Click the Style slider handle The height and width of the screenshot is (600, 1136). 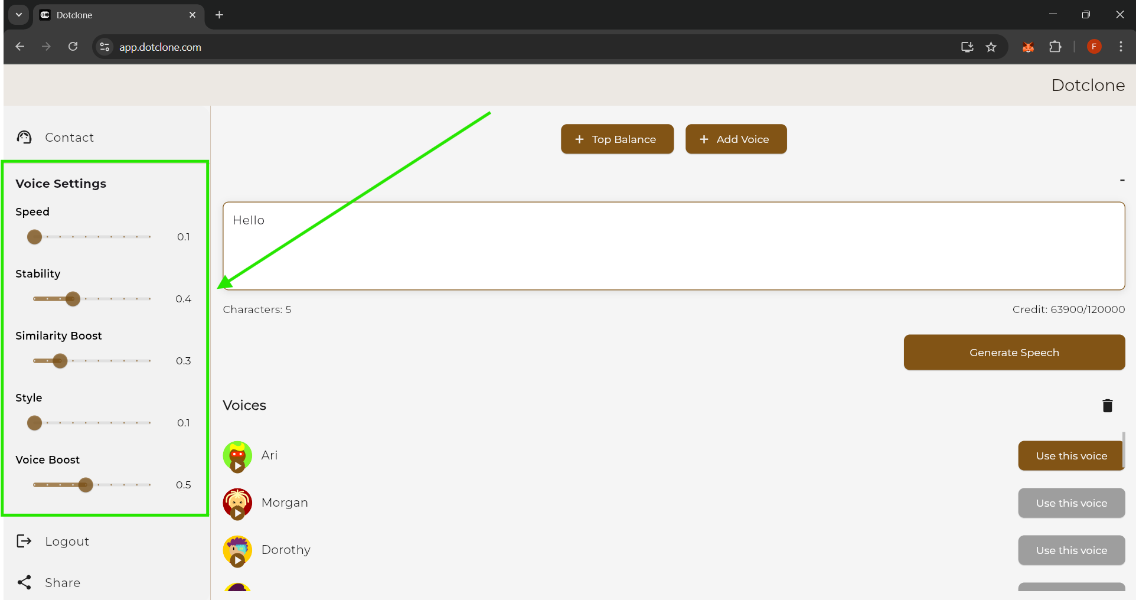point(35,423)
